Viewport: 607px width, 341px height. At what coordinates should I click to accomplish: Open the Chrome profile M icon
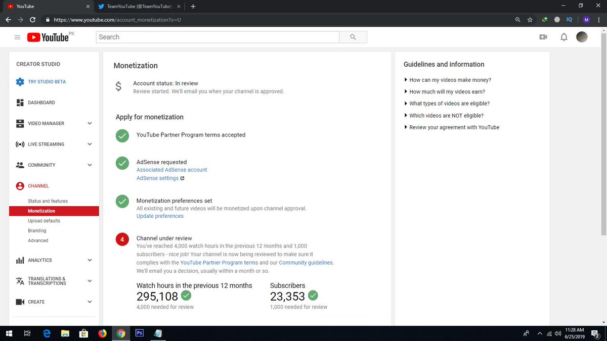pyautogui.click(x=586, y=20)
